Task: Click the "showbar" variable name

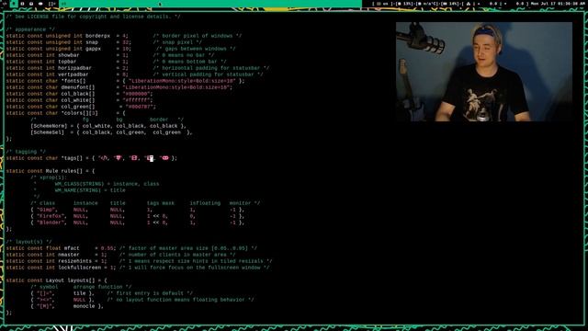Action: [69, 55]
